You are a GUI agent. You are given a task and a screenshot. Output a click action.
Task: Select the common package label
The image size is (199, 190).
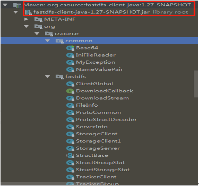tap(79, 41)
